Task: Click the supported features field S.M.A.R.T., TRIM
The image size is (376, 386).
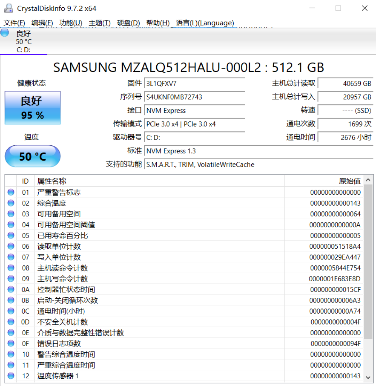Action: click(x=259, y=164)
